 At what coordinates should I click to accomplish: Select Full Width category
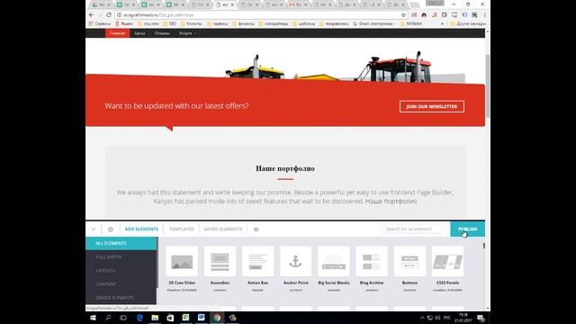[121, 256]
